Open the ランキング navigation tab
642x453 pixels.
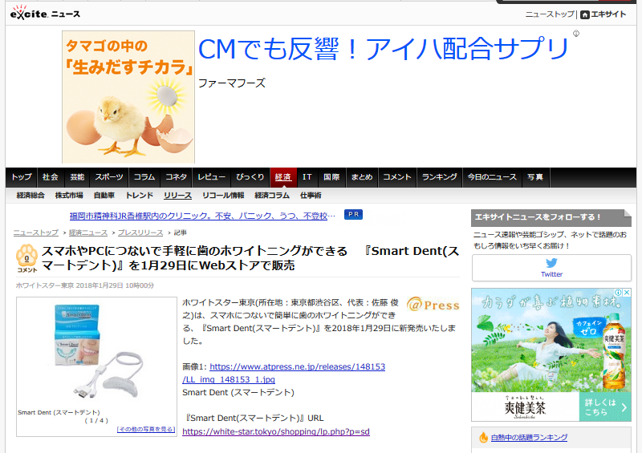[439, 177]
